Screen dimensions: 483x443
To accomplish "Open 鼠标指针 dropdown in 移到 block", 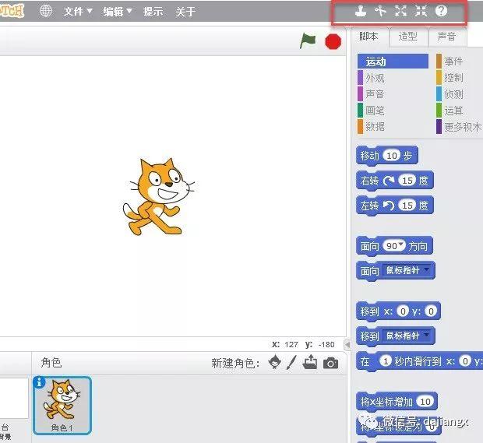I will 407,336.
